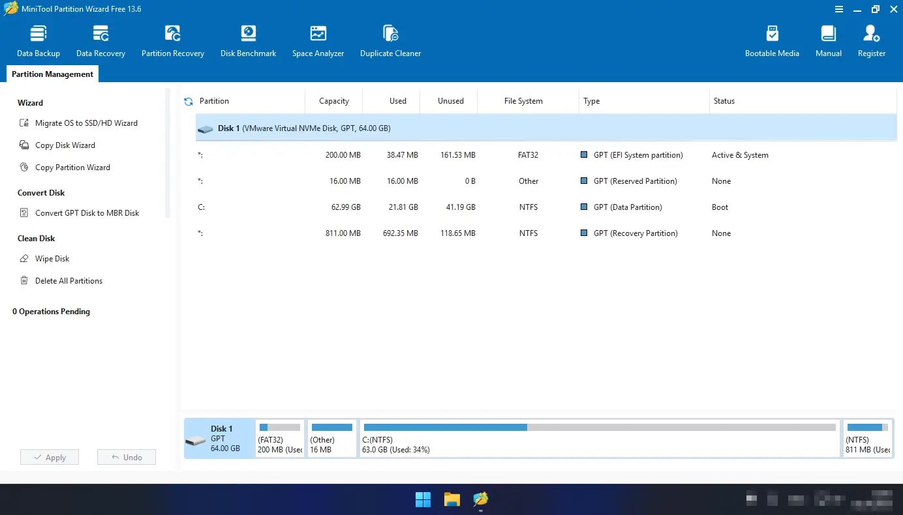Select NTFS 811 MB block in disk map
Viewport: 903px width, 515px height.
coord(867,438)
